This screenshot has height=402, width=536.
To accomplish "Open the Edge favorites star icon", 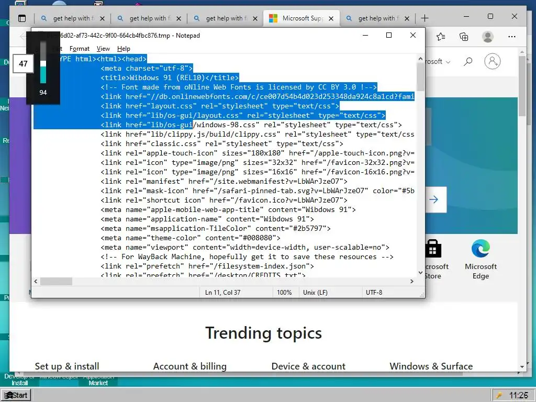I will (441, 37).
